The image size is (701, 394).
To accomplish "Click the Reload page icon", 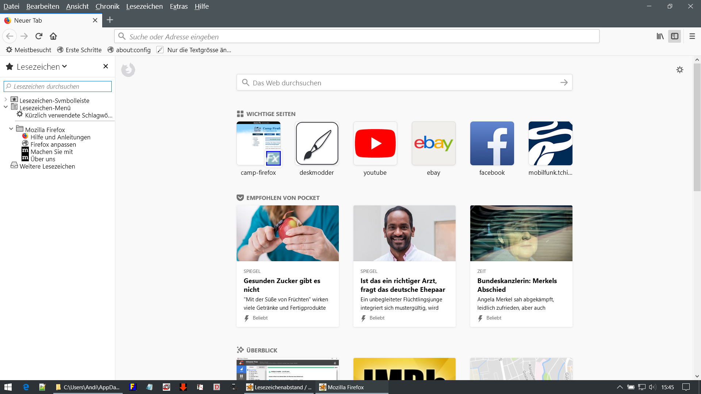I will pyautogui.click(x=39, y=36).
